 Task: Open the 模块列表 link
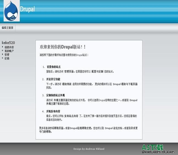67,84
